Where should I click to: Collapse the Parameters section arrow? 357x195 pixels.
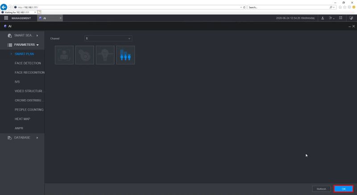[37, 45]
